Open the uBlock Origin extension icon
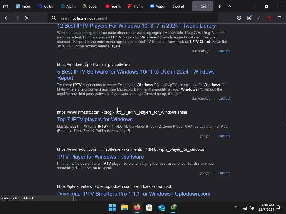The width and height of the screenshot is (286, 214). click(x=269, y=18)
